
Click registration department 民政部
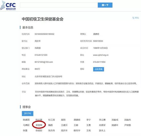(38, 48)
